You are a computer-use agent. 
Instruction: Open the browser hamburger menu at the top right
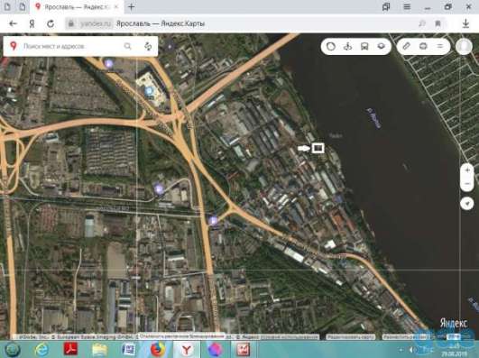point(407,6)
